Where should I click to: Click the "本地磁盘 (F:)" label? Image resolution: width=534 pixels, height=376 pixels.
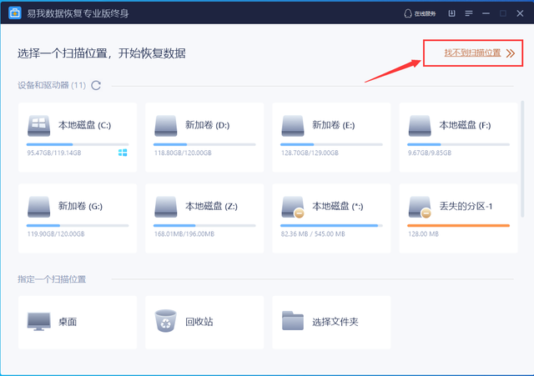click(x=465, y=125)
